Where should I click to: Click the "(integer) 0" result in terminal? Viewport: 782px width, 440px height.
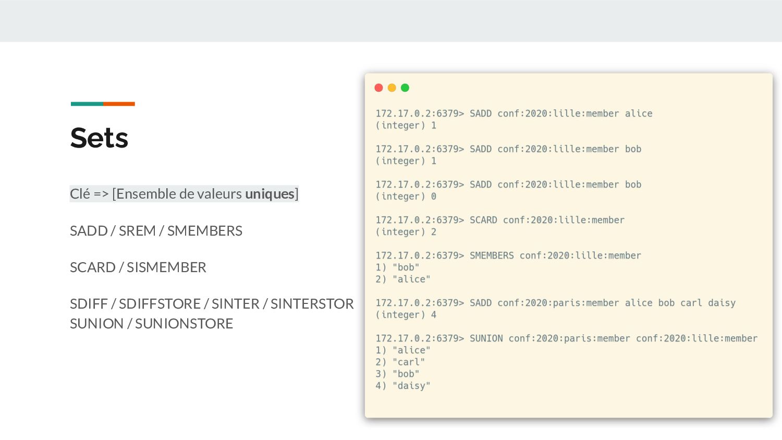click(x=406, y=197)
